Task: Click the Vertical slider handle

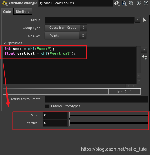Action: pos(69,123)
